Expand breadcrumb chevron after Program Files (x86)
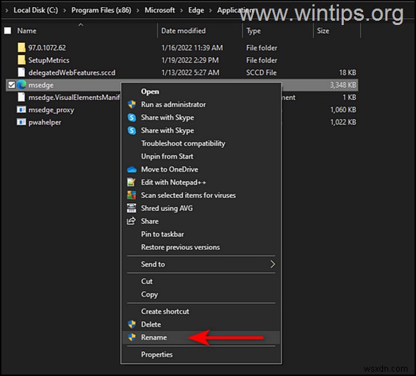Viewport: 416px width, 376px height. [138, 11]
